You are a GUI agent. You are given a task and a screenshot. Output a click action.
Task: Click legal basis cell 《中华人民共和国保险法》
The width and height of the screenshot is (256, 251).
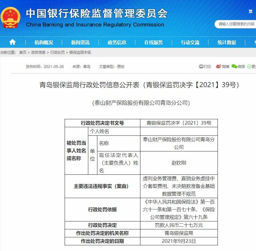point(179,209)
